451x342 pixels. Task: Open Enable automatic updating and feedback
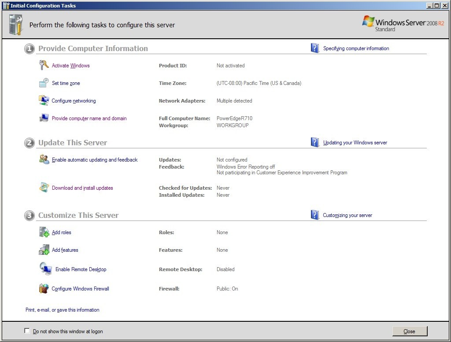95,159
